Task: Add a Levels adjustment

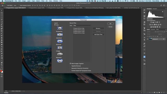Action: 153,22
